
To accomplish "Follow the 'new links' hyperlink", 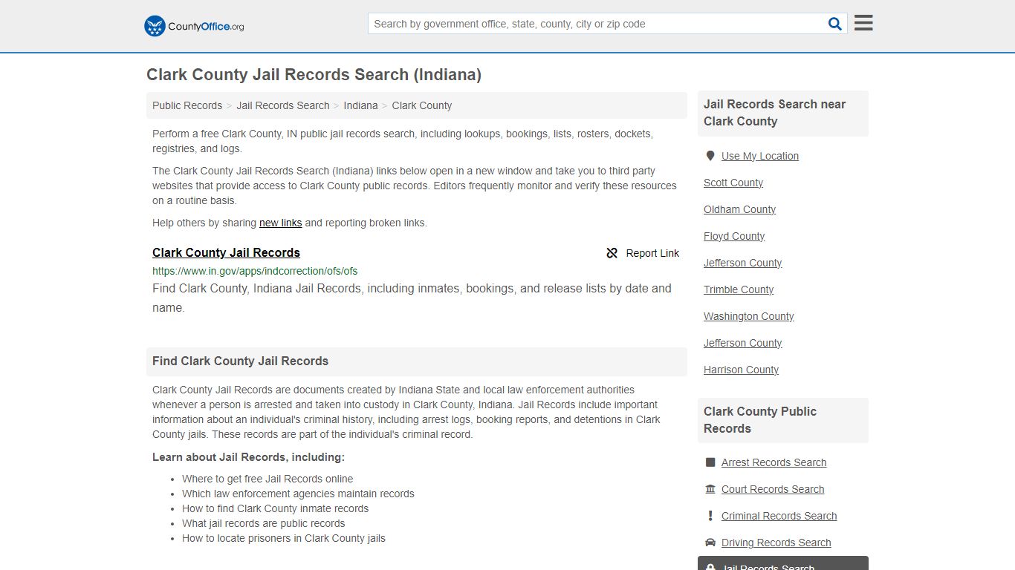I will pos(280,223).
